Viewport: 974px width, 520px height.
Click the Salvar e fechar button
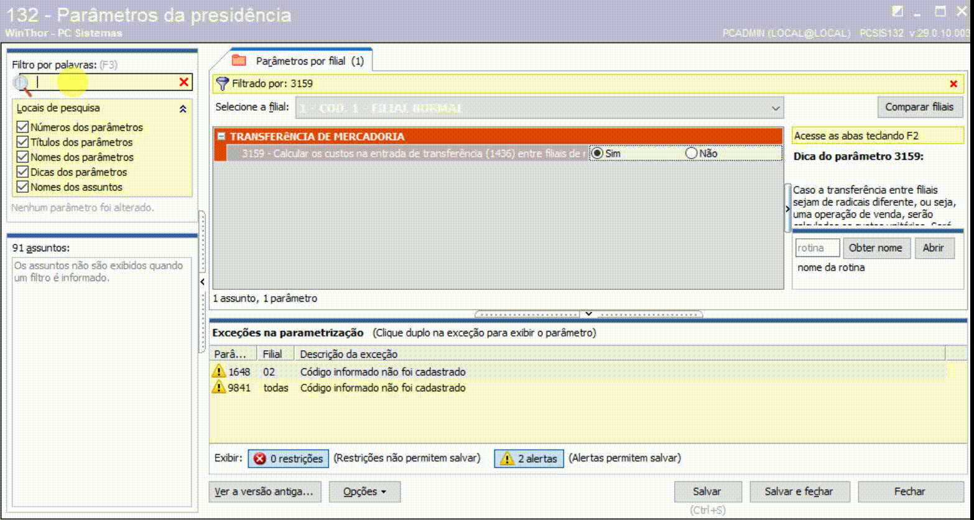(x=799, y=491)
